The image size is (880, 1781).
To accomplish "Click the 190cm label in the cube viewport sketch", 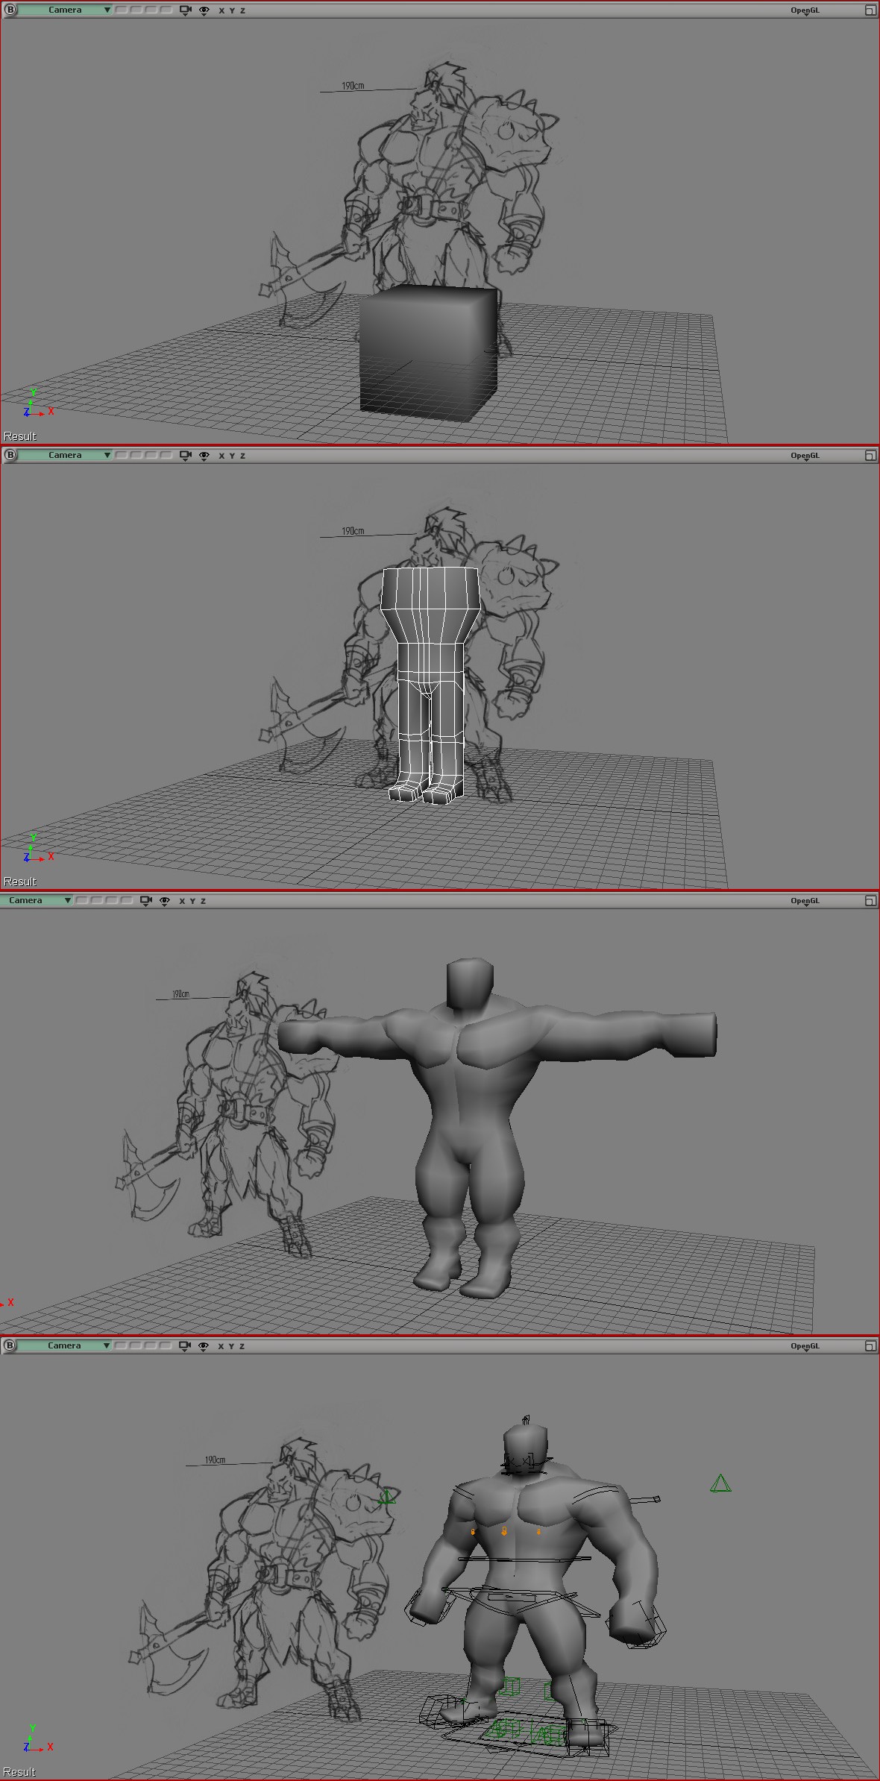I will (353, 86).
